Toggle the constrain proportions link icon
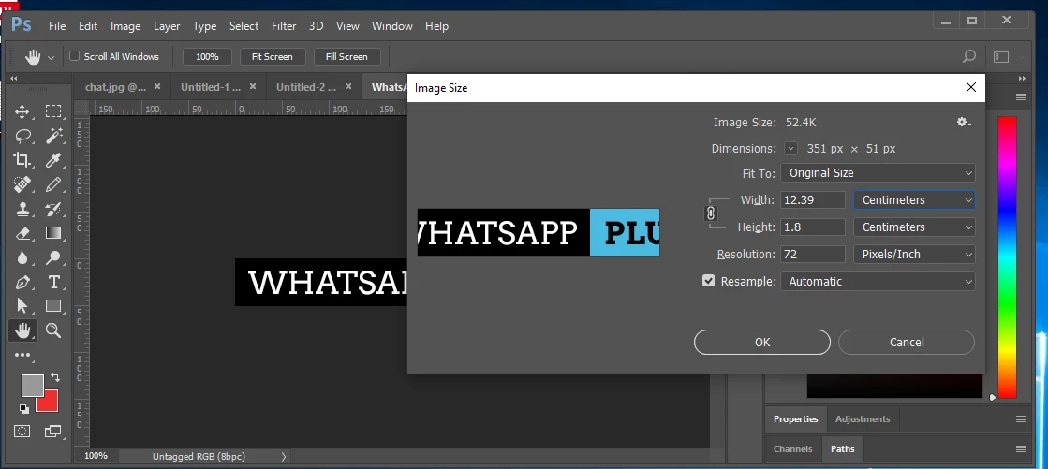This screenshot has width=1048, height=469. pos(711,213)
